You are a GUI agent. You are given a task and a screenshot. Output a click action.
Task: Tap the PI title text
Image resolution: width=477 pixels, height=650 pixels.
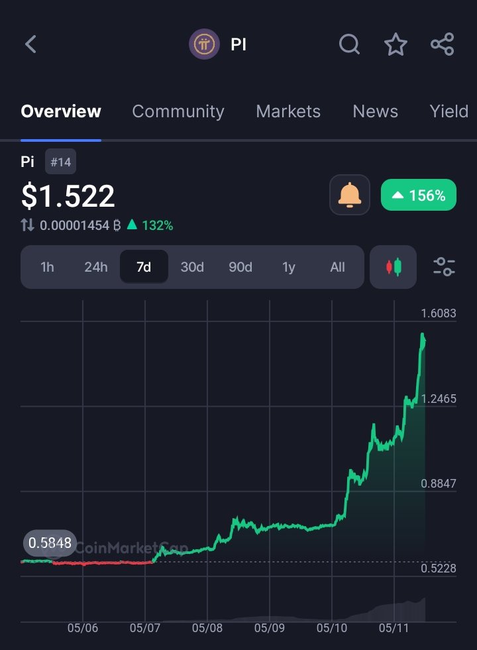click(x=238, y=44)
